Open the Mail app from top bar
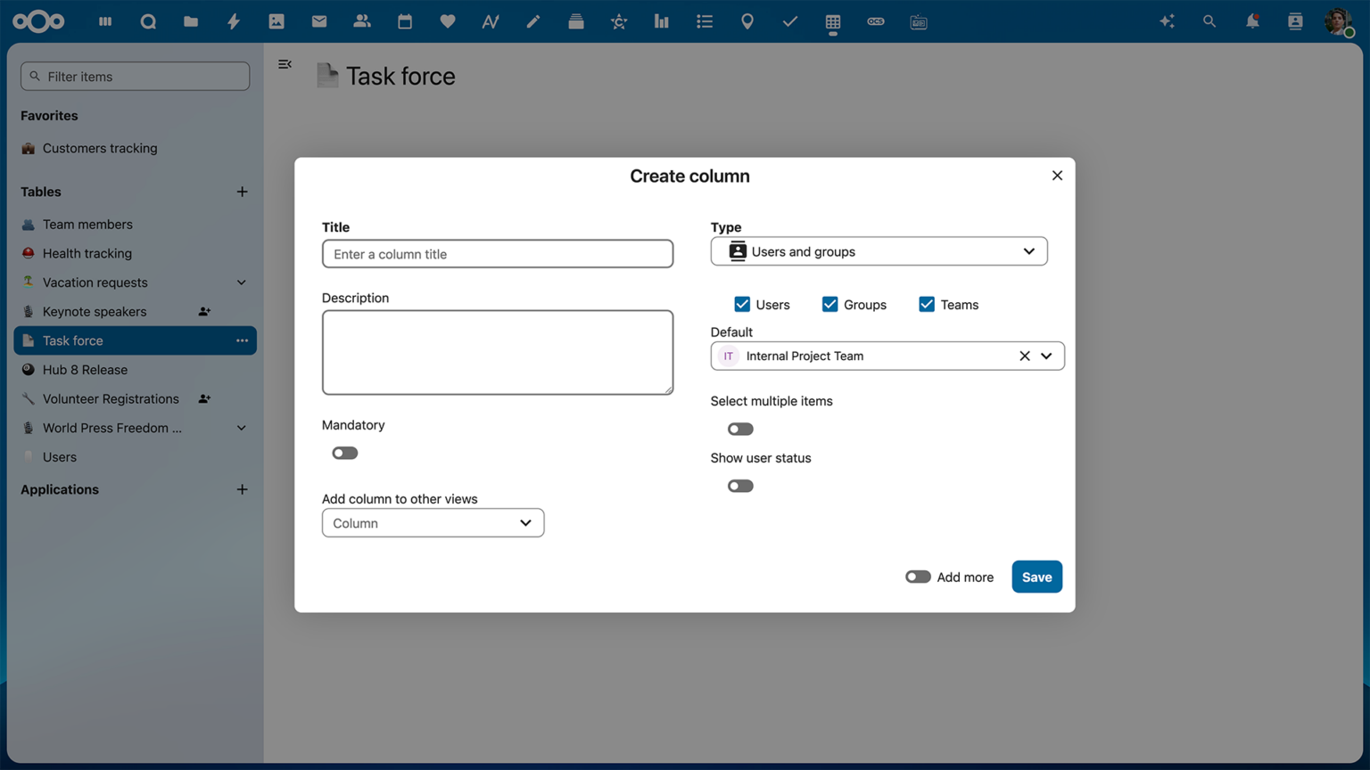Viewport: 1370px width, 770px height. [x=318, y=20]
